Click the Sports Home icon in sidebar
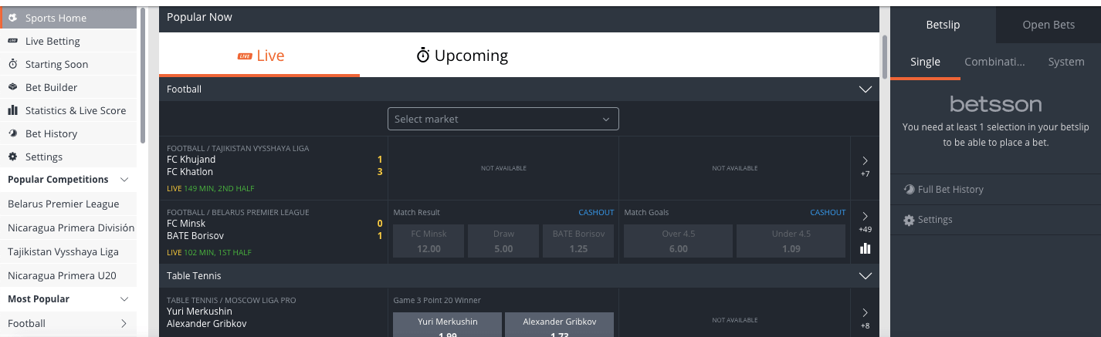Viewport: 1101px width, 337px height. point(12,18)
